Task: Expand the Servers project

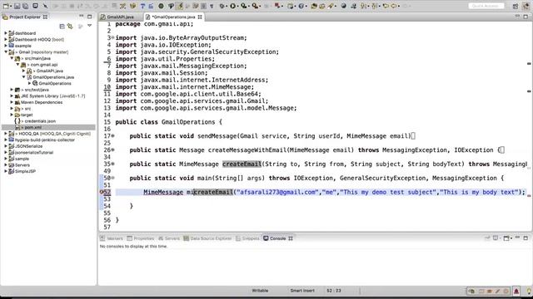Action: (x=6, y=164)
